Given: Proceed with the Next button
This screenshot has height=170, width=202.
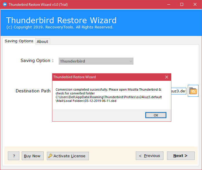Looking at the screenshot, I should (181, 156).
